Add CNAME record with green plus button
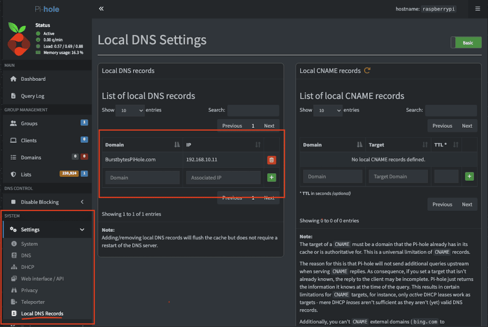This screenshot has height=327, width=488. coord(469,176)
